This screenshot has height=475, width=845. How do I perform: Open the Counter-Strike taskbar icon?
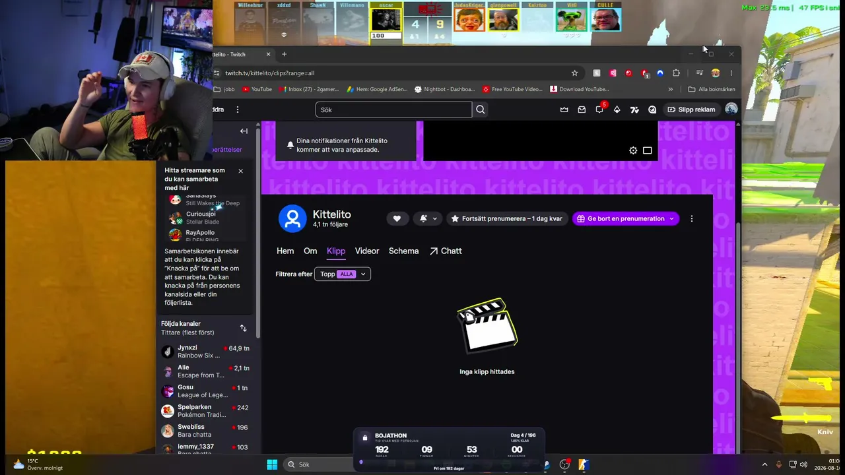coord(584,464)
